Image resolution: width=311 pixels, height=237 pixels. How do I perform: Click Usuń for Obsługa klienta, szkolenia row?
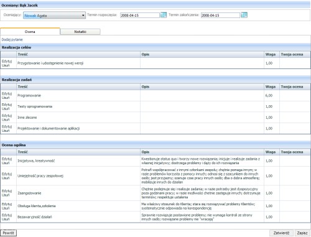tap(6, 208)
